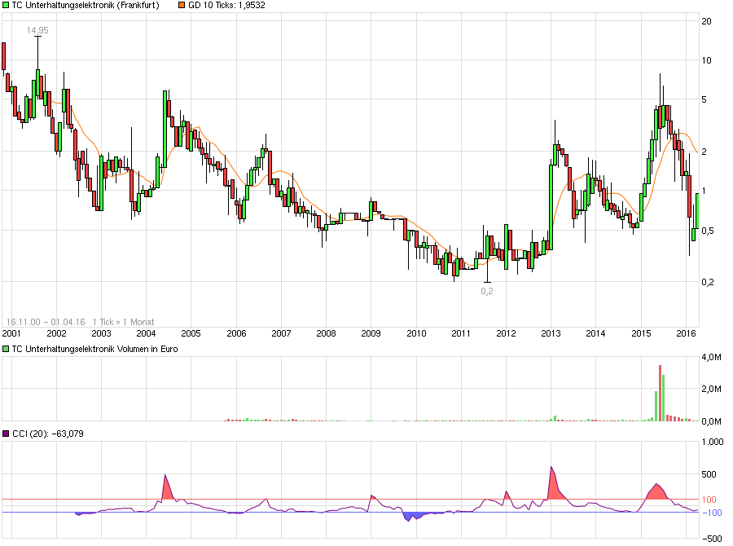
Task: Click the volume axis value 4,0M
Action: 712,358
